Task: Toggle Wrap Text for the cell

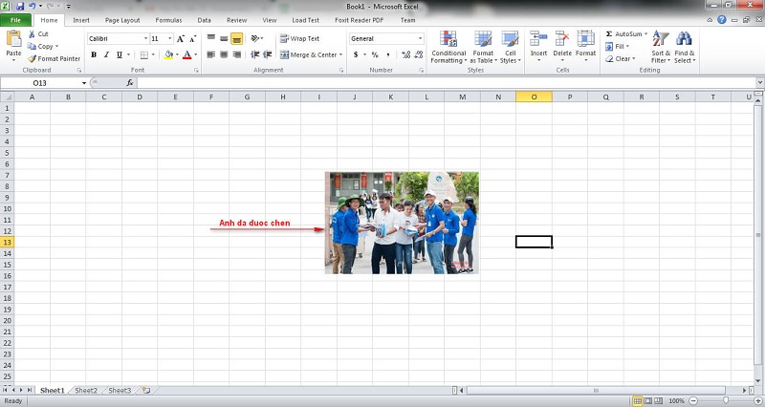Action: 299,38
